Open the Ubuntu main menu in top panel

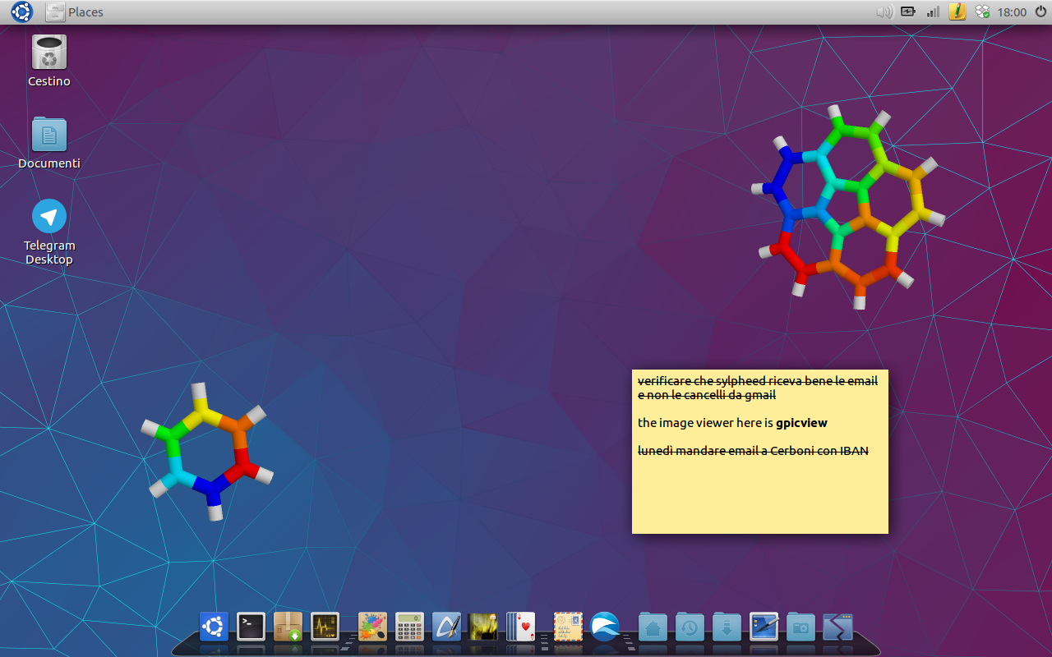21,11
